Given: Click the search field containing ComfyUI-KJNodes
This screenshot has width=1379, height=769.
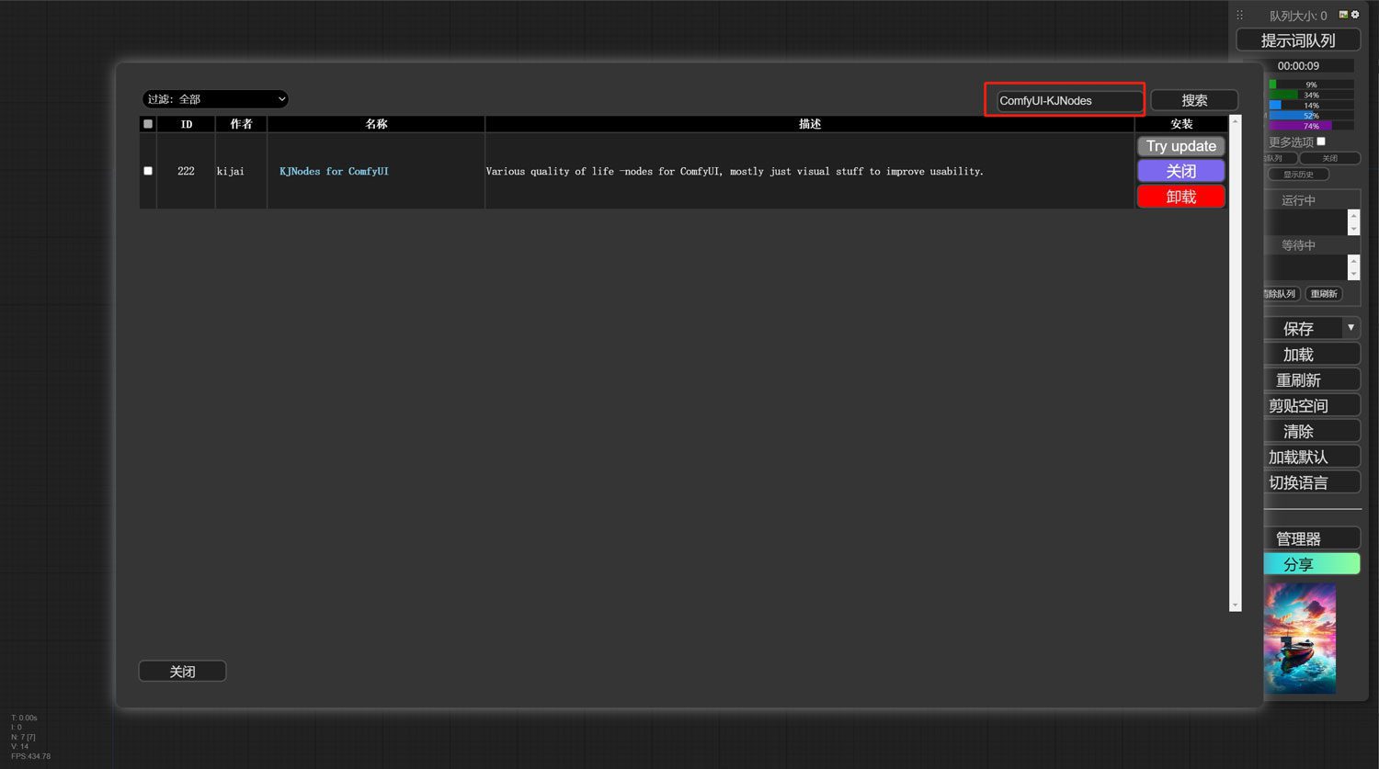Looking at the screenshot, I should coord(1066,100).
